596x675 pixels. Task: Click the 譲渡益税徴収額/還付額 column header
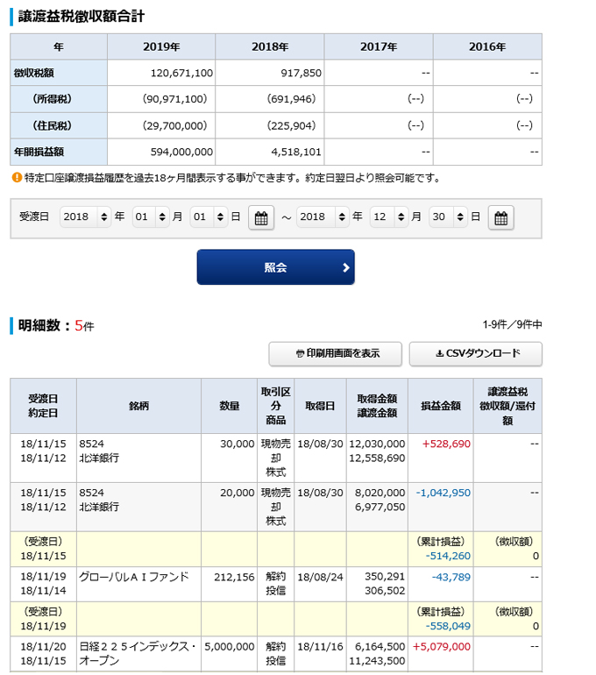tap(507, 406)
